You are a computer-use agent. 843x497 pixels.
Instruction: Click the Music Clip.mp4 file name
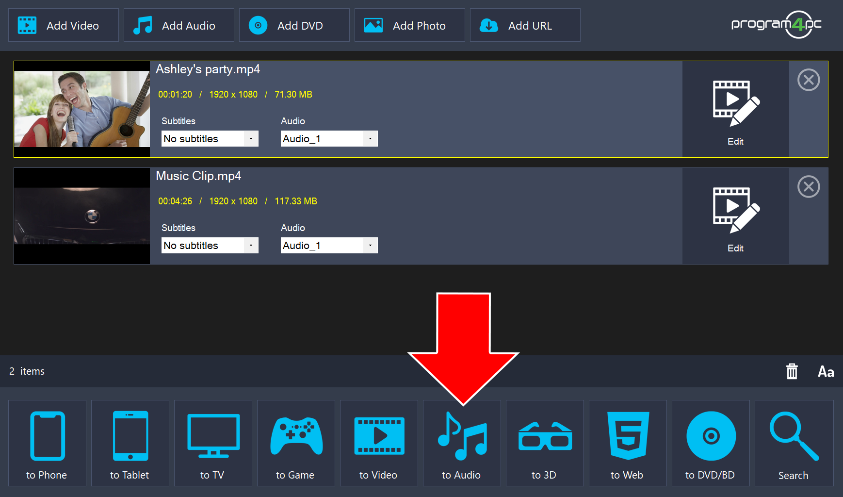198,176
